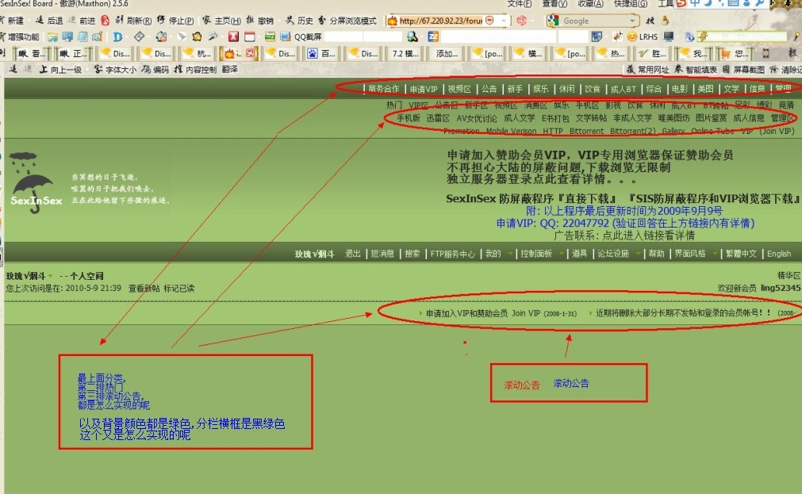Click the red X icon in plugin toolbar
This screenshot has width=802, height=494.
pyautogui.click(x=234, y=36)
